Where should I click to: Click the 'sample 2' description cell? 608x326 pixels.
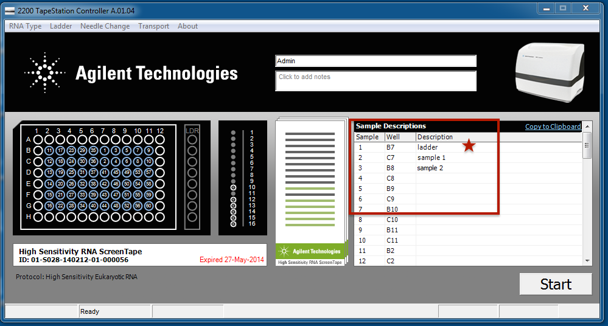coord(498,168)
